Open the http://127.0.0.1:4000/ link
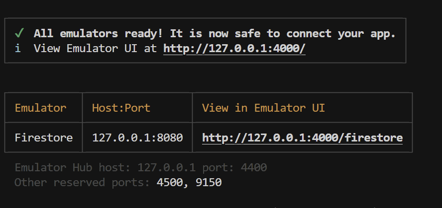Screen dimensions: 442x208 point(234,49)
